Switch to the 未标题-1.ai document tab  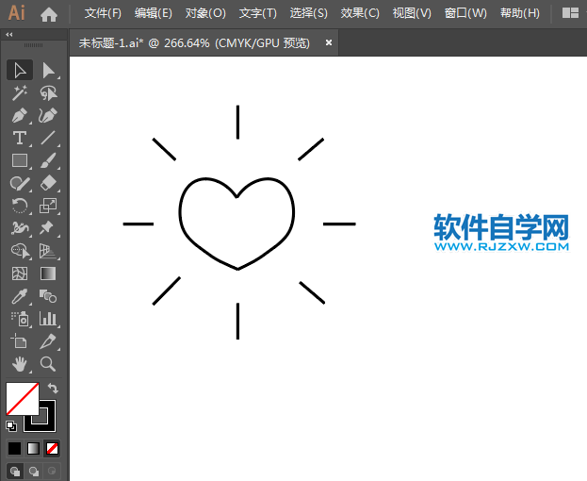click(194, 43)
